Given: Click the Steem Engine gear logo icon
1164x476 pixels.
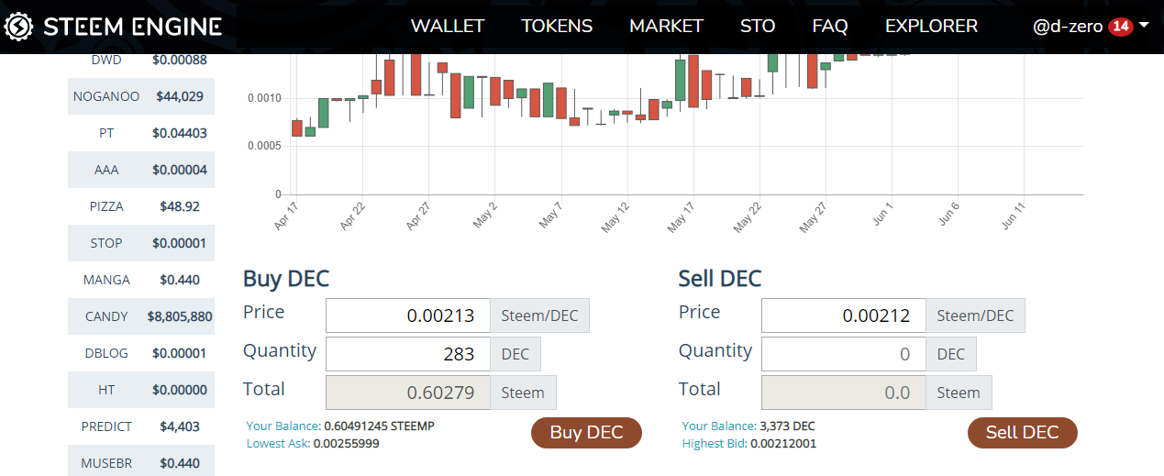Looking at the screenshot, I should [x=20, y=27].
